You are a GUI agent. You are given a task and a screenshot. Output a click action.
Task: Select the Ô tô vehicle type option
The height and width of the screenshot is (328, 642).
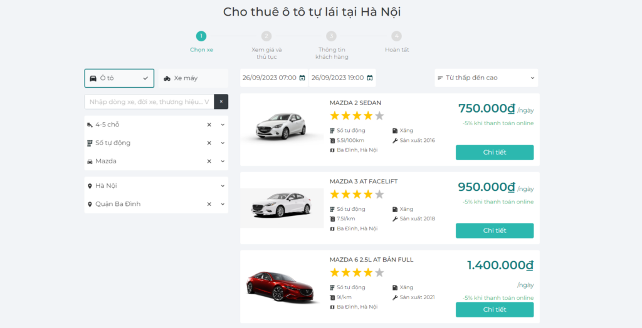point(119,78)
